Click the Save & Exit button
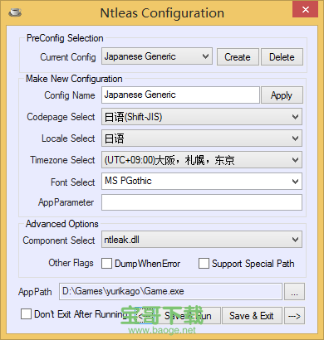This screenshot has height=340, width=324. click(252, 316)
